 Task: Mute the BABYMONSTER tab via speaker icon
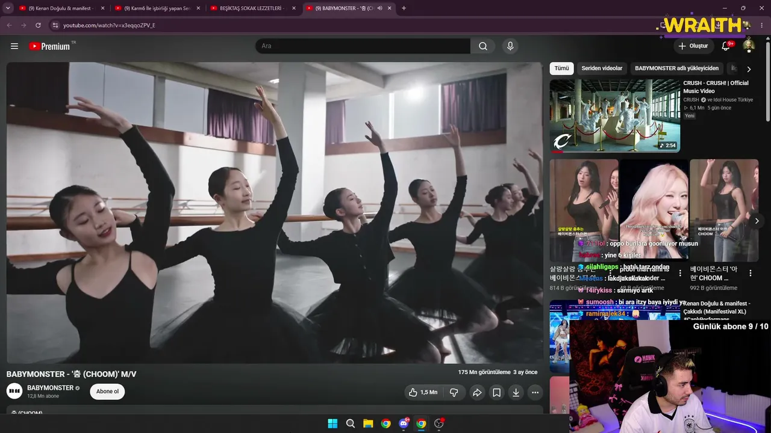tap(379, 8)
